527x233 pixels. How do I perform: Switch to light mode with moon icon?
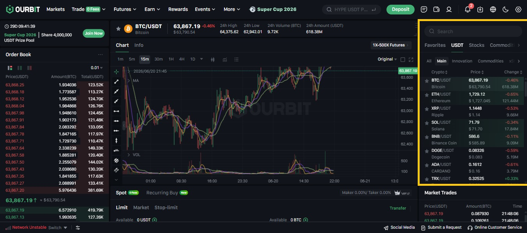point(506,9)
